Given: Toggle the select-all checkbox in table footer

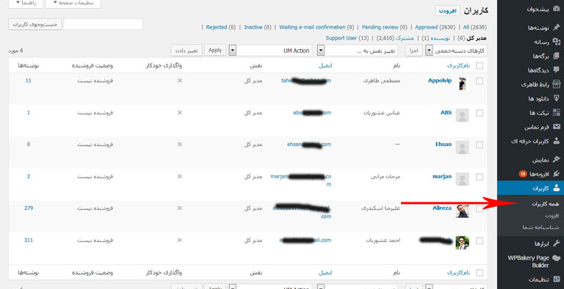Looking at the screenshot, I should point(480,272).
